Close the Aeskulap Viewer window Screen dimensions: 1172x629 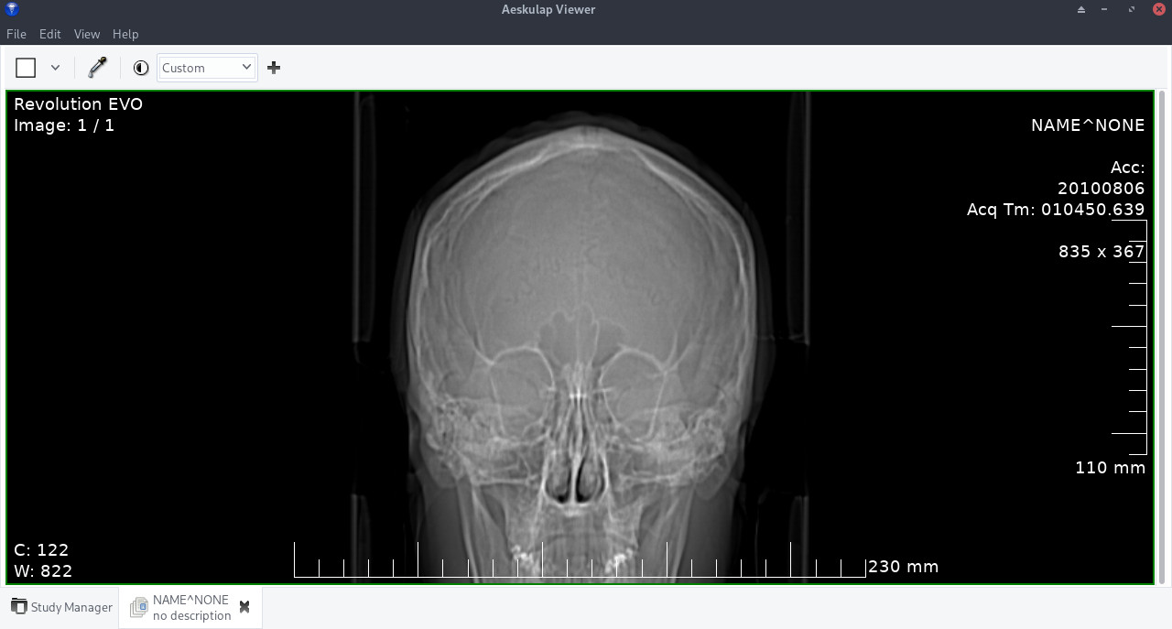tap(1158, 10)
